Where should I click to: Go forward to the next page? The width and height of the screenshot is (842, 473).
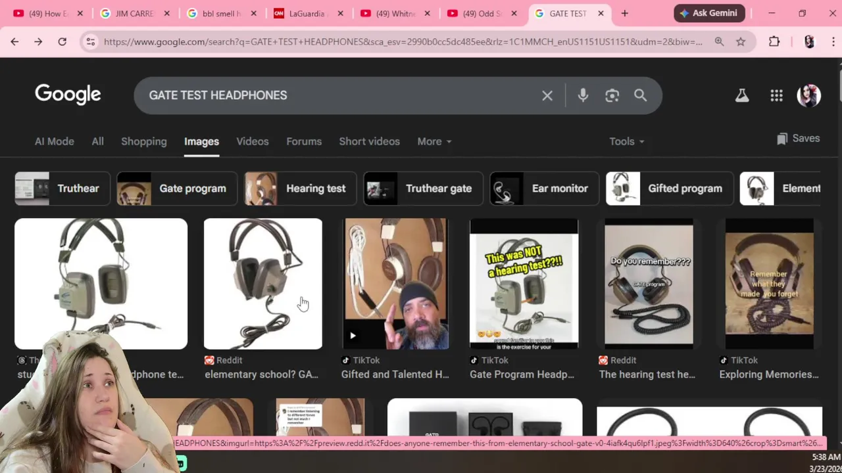[38, 41]
